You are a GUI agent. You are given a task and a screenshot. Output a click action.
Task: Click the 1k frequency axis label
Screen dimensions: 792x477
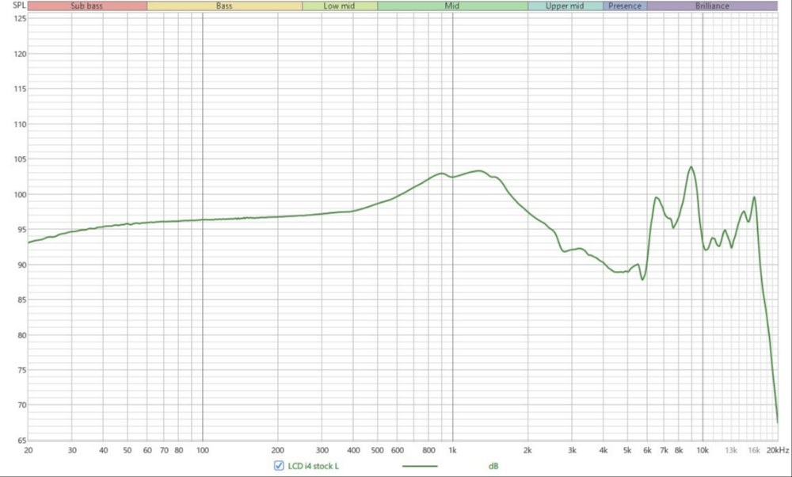point(452,450)
